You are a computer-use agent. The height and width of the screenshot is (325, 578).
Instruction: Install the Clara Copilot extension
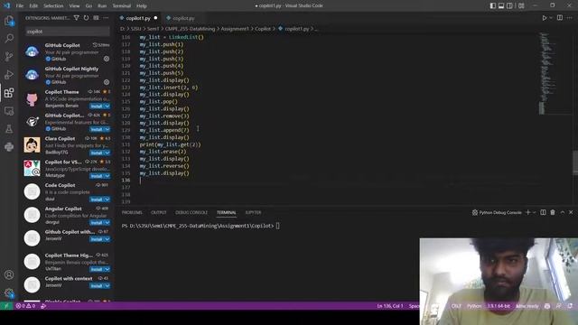97,153
